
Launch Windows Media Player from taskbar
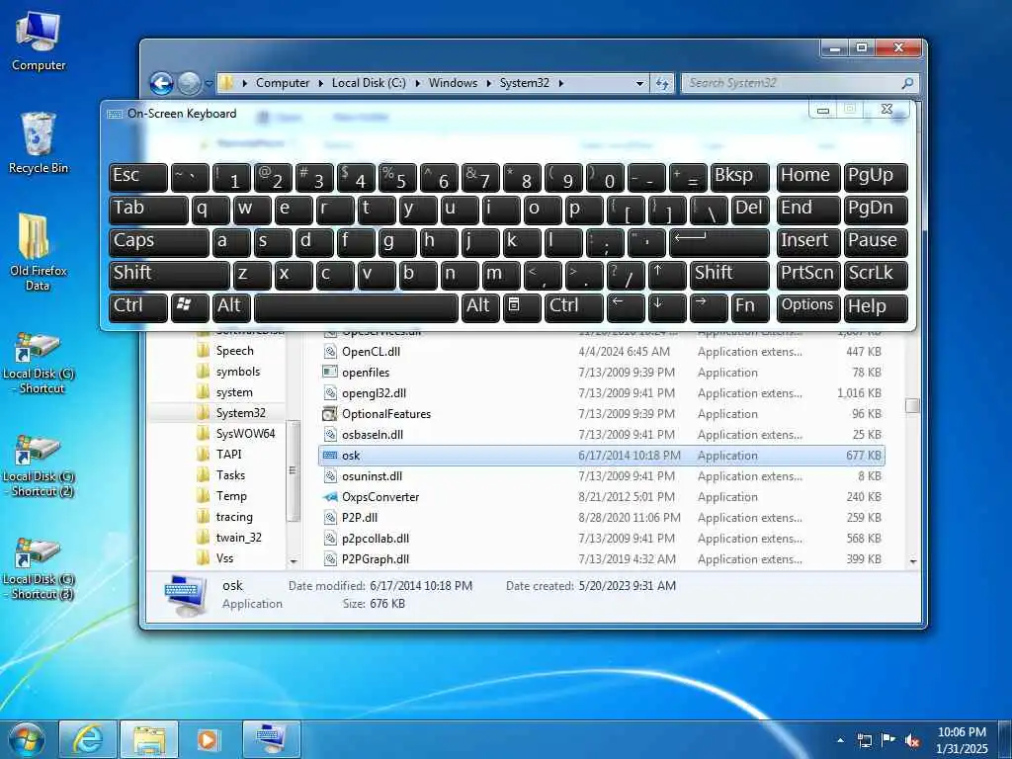coord(208,739)
